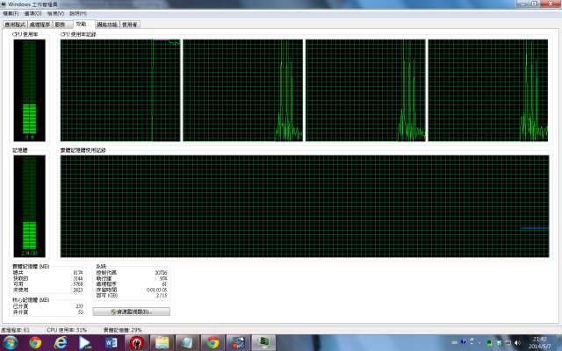Click the physical memory usage history graph
The image size is (562, 351).
tap(305, 206)
